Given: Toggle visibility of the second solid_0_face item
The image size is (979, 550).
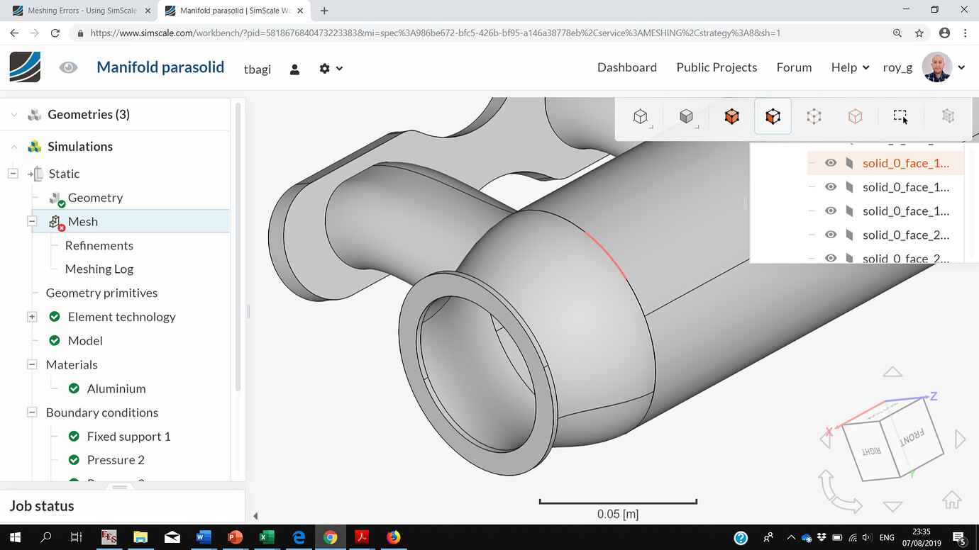Looking at the screenshot, I should click(830, 186).
